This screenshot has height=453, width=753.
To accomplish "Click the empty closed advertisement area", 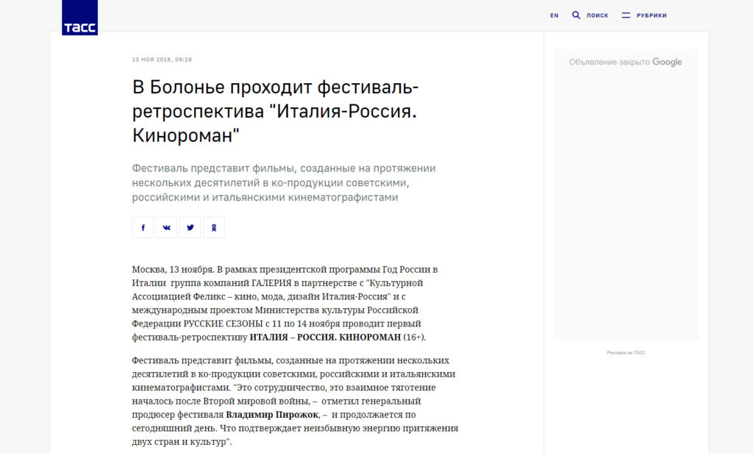I will (626, 206).
